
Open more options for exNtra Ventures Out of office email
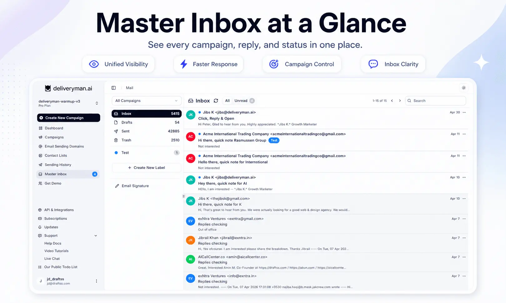[464, 219]
